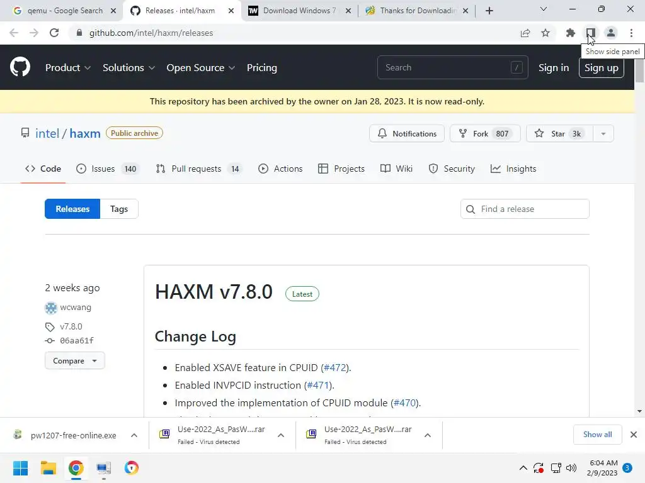Close the qemu Google Search tab
The width and height of the screenshot is (645, 483).
113,11
